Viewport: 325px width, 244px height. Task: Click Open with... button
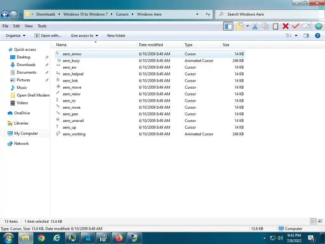click(48, 36)
